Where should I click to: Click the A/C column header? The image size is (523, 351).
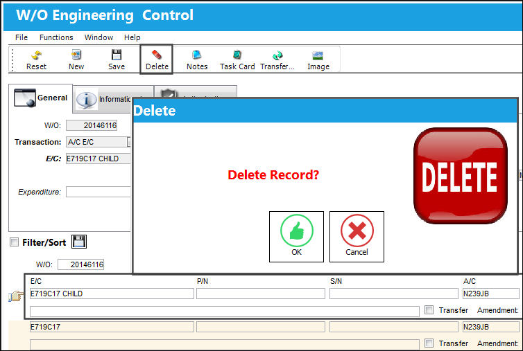pos(470,281)
